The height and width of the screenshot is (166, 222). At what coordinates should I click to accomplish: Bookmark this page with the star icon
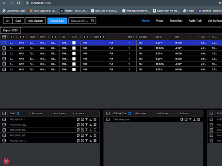tap(220, 3)
